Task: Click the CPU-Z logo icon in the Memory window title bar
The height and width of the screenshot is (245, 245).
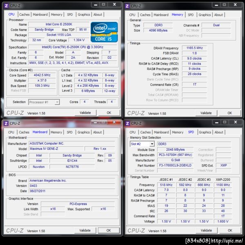Action: click(x=127, y=6)
